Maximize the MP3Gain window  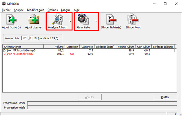(165, 4)
